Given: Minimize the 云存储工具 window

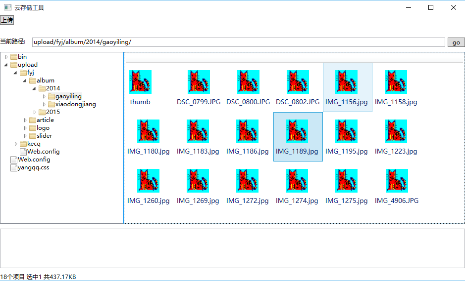Looking at the screenshot, I should [x=409, y=7].
